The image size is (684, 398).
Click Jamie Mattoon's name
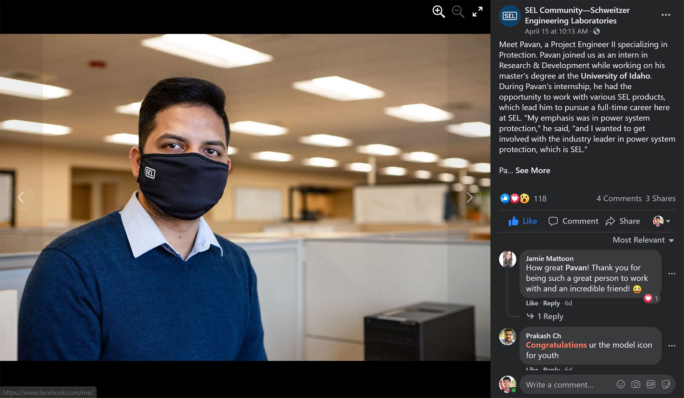[549, 259]
